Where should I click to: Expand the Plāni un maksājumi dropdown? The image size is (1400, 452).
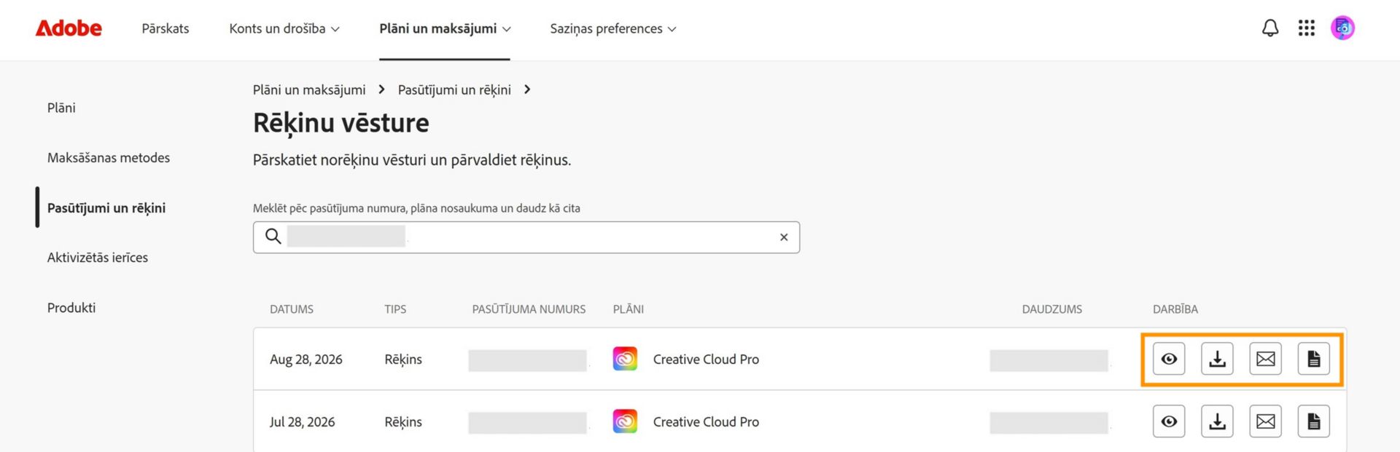coord(445,29)
